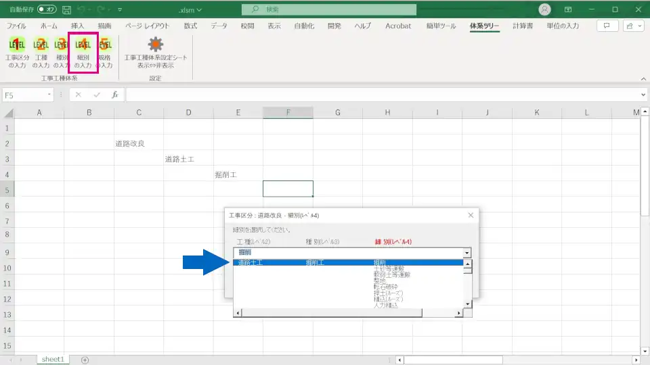650x365 pixels.
Task: Open Level 3 種別の入力 tool
Action: 61,53
